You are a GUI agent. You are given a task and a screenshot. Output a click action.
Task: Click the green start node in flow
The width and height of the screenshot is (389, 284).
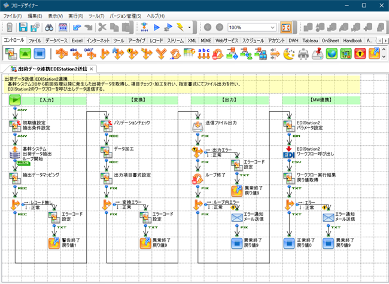15,100
